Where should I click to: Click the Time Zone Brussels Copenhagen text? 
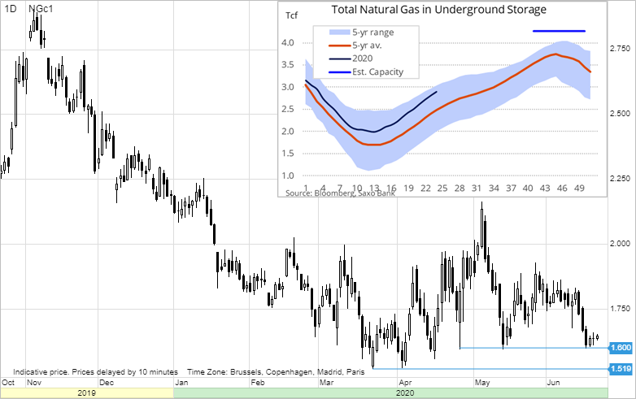click(276, 371)
